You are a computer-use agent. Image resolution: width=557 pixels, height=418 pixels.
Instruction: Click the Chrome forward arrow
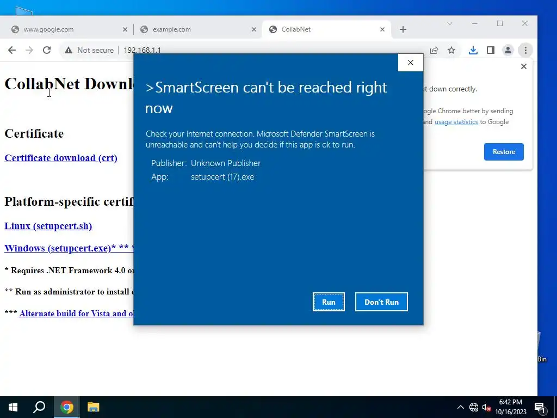pyautogui.click(x=29, y=50)
